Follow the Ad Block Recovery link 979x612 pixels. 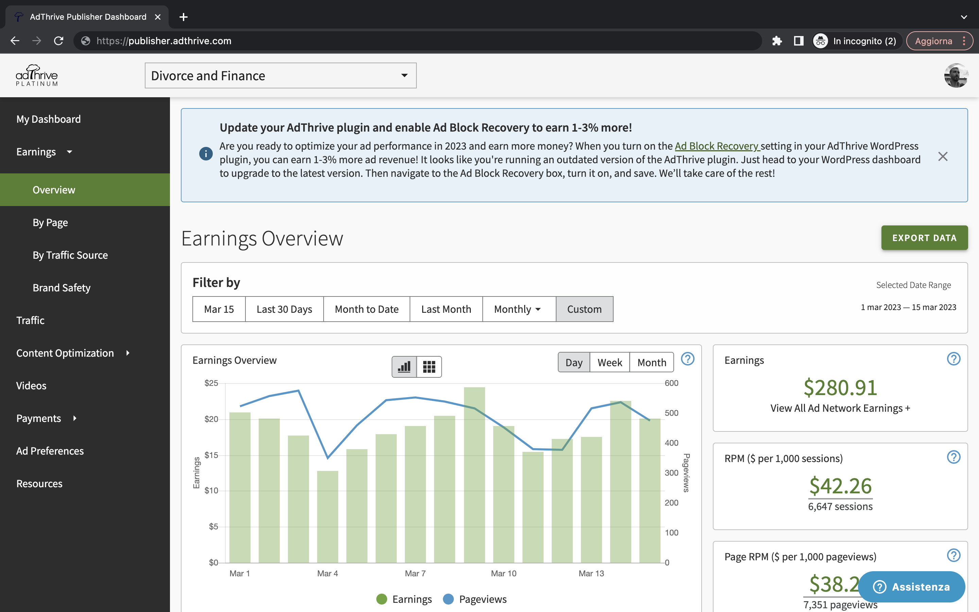tap(717, 146)
